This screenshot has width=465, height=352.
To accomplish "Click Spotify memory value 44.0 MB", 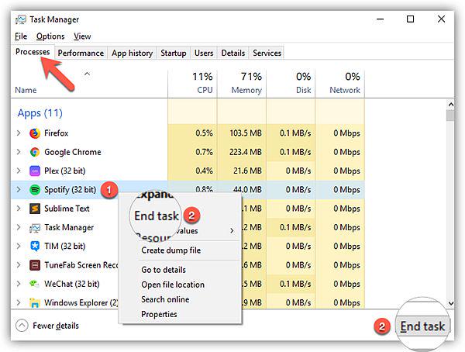I will coord(247,189).
